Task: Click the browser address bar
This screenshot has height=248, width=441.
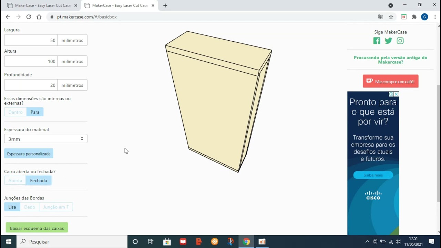Action: click(x=212, y=17)
